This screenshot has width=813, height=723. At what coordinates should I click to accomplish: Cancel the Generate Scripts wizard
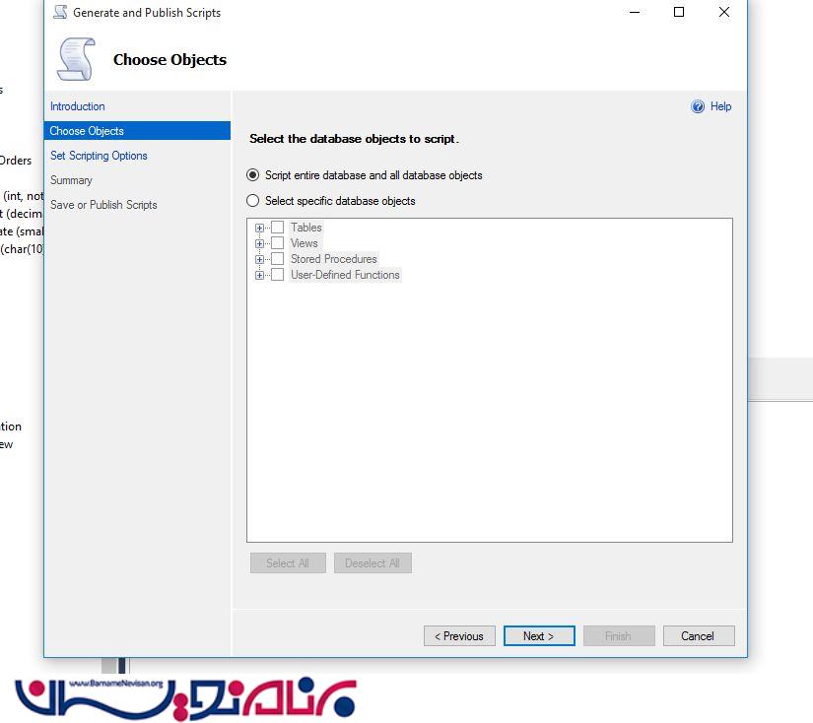[699, 636]
